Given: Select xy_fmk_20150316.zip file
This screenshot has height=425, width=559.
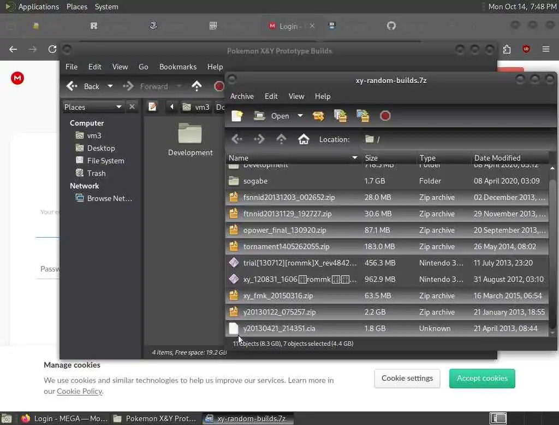Looking at the screenshot, I should 387,296.
